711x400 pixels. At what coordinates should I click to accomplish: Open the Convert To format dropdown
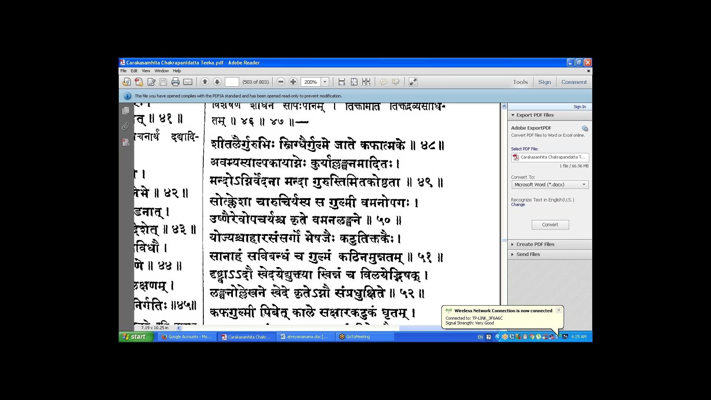tap(550, 184)
